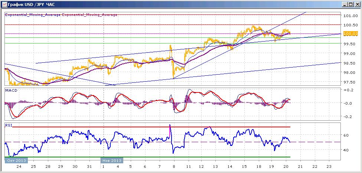The image size is (362, 173).
Task: Select the -0.0 MACD scale value
Action: 347,103
